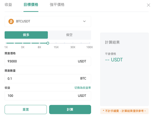Click the 重置 reset button

pyautogui.click(x=26, y=109)
